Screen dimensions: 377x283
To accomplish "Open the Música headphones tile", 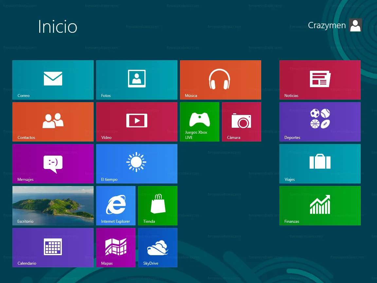I will (x=221, y=80).
